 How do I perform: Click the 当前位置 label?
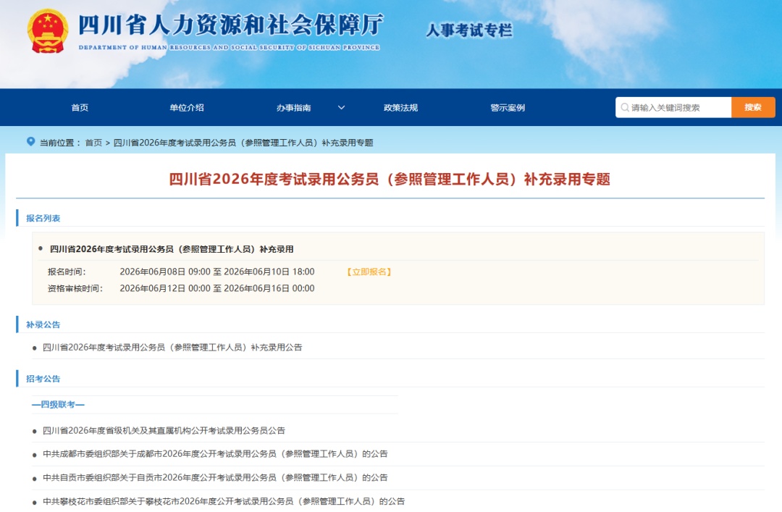[x=60, y=143]
